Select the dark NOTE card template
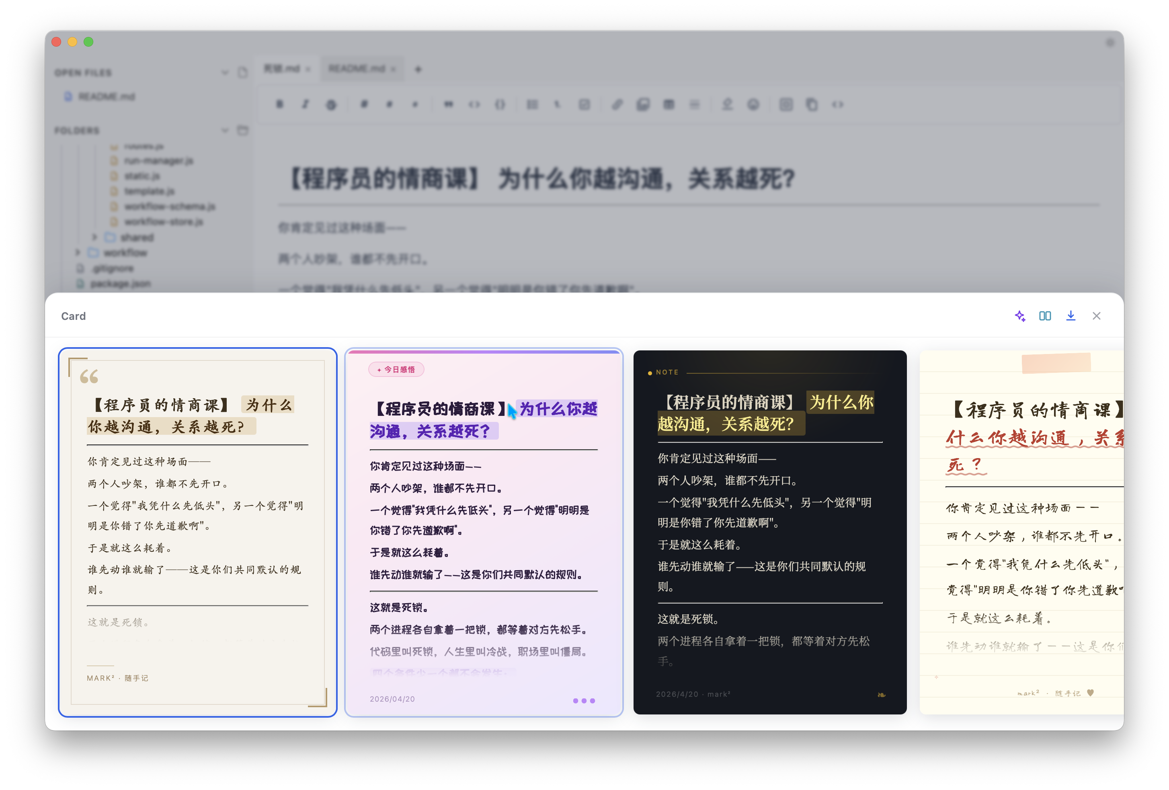Viewport: 1169px width, 790px height. pyautogui.click(x=769, y=532)
